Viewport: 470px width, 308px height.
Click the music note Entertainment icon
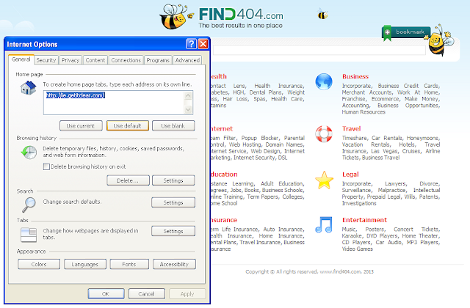click(324, 225)
